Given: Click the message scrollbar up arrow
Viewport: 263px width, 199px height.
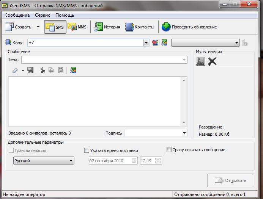Looking at the screenshot, I should pos(184,80).
